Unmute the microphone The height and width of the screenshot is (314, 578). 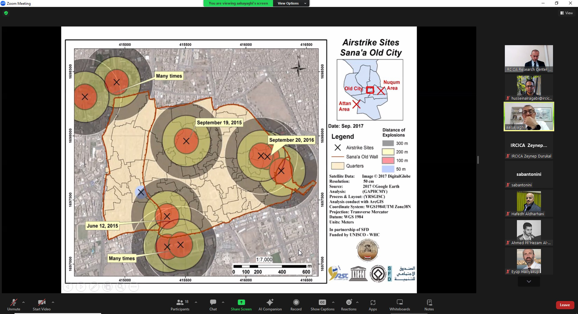click(14, 305)
